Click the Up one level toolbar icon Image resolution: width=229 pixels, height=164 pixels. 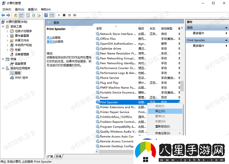pos(16,15)
